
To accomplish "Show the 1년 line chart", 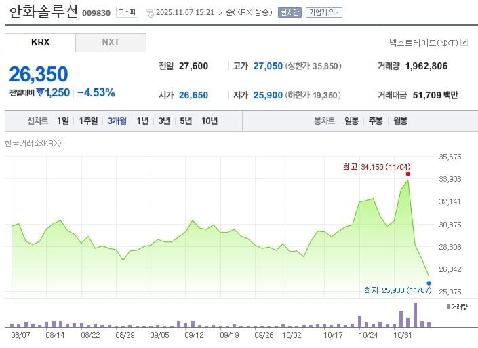I will (142, 121).
